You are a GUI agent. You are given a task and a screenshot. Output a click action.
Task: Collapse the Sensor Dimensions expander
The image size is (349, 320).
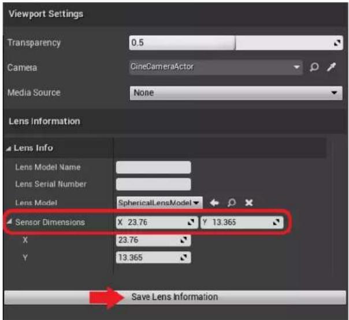(9, 221)
